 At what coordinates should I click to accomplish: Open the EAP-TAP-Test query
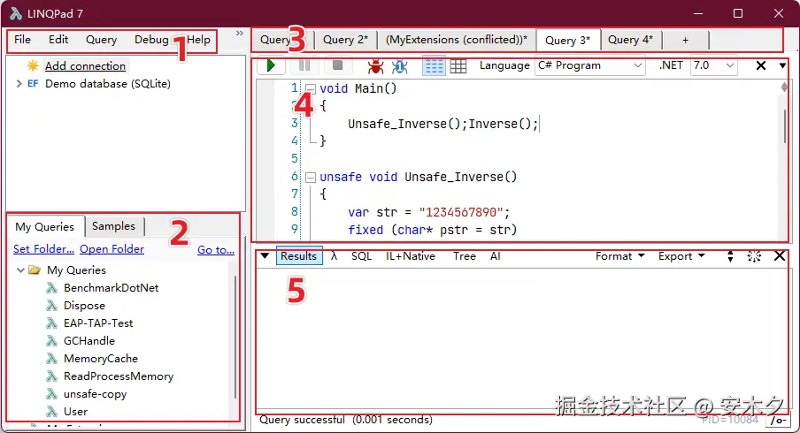point(98,323)
